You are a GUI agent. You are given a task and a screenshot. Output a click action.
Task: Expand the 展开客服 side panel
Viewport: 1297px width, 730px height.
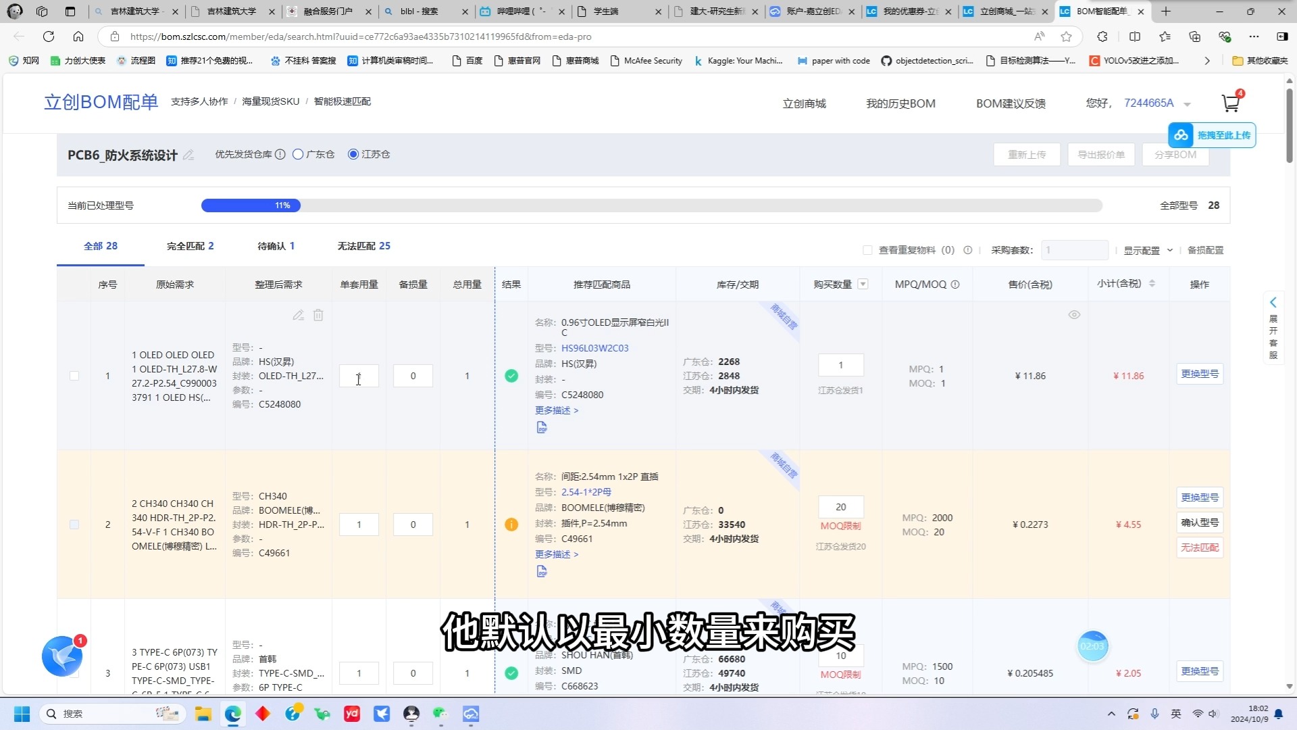pos(1273,328)
